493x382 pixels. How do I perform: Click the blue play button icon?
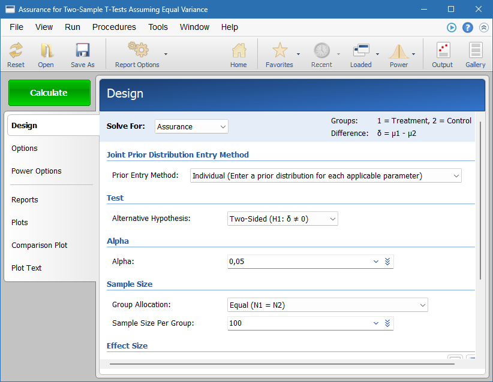tap(452, 28)
